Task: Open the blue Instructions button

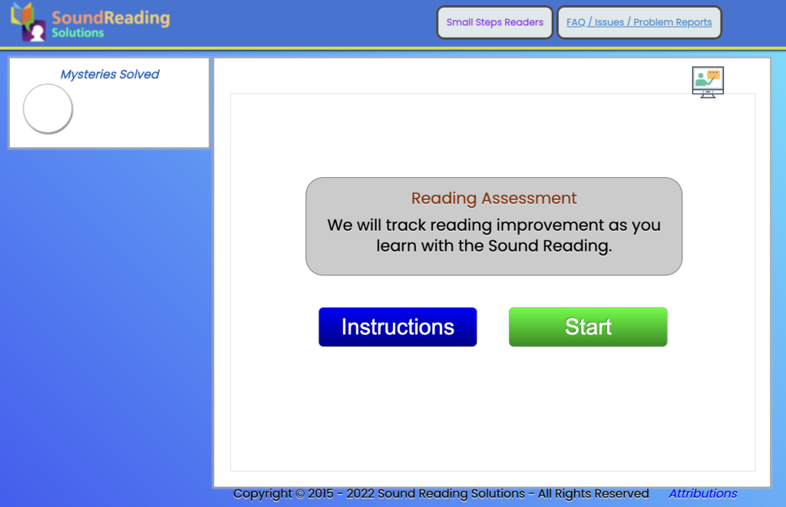Action: [398, 327]
